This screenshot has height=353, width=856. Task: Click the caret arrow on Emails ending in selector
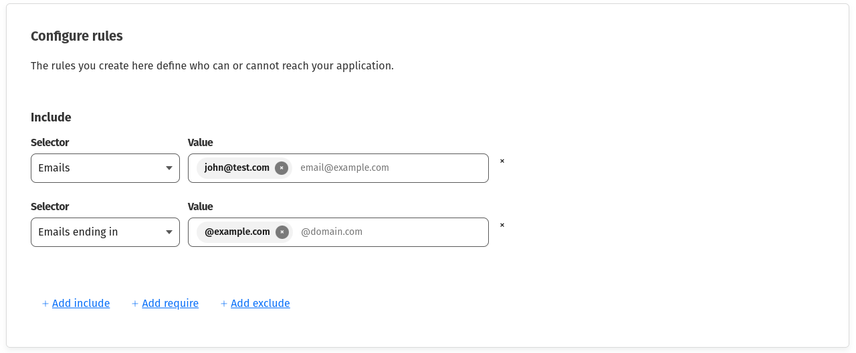(169, 232)
